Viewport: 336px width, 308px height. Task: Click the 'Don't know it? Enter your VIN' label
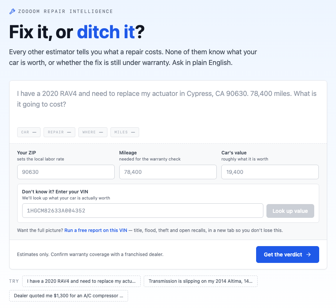coord(55,192)
